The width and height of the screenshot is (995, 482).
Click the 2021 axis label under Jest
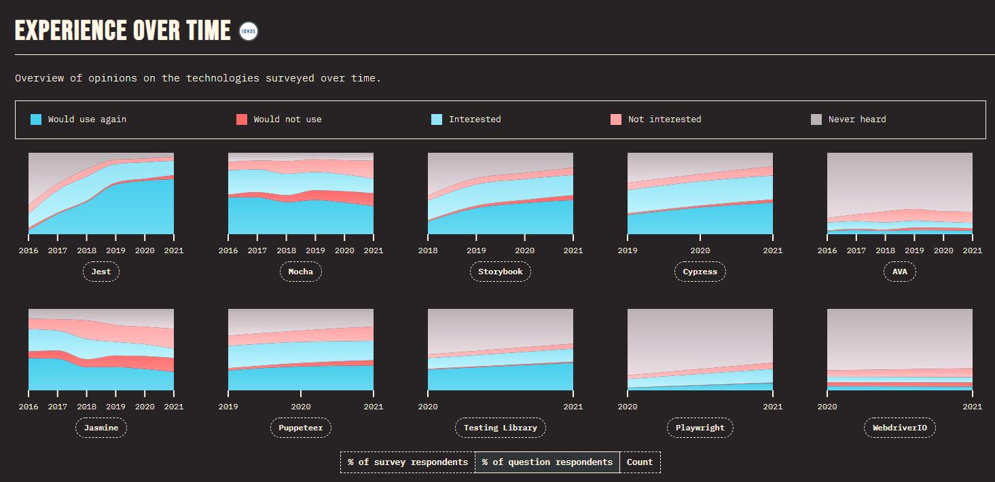click(x=174, y=251)
